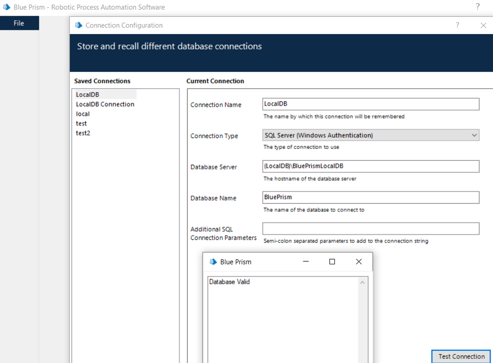Click the scroll up arrow in message popup
Screen dimensions: 493x363
[363, 283]
